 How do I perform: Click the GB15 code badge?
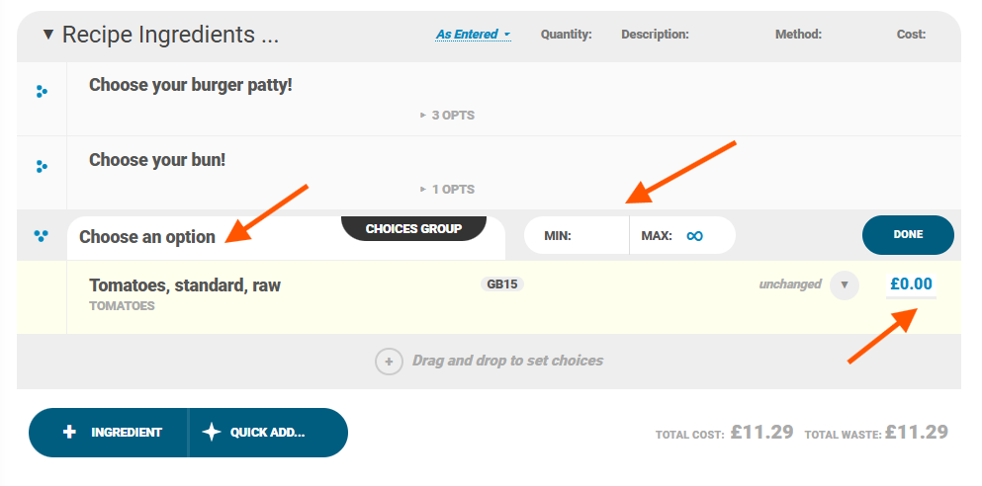click(502, 283)
